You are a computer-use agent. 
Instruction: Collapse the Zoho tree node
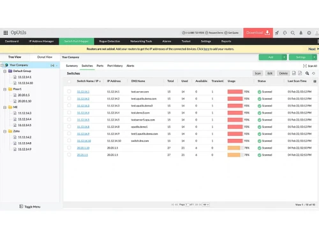tap(4, 131)
